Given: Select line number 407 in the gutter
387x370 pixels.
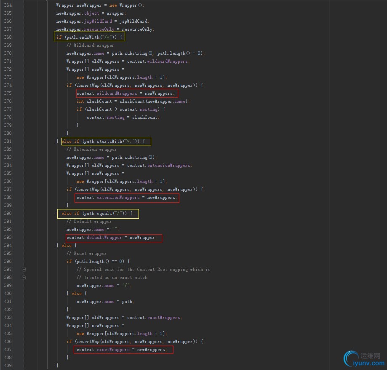Looking at the screenshot, I should click(x=7, y=350).
